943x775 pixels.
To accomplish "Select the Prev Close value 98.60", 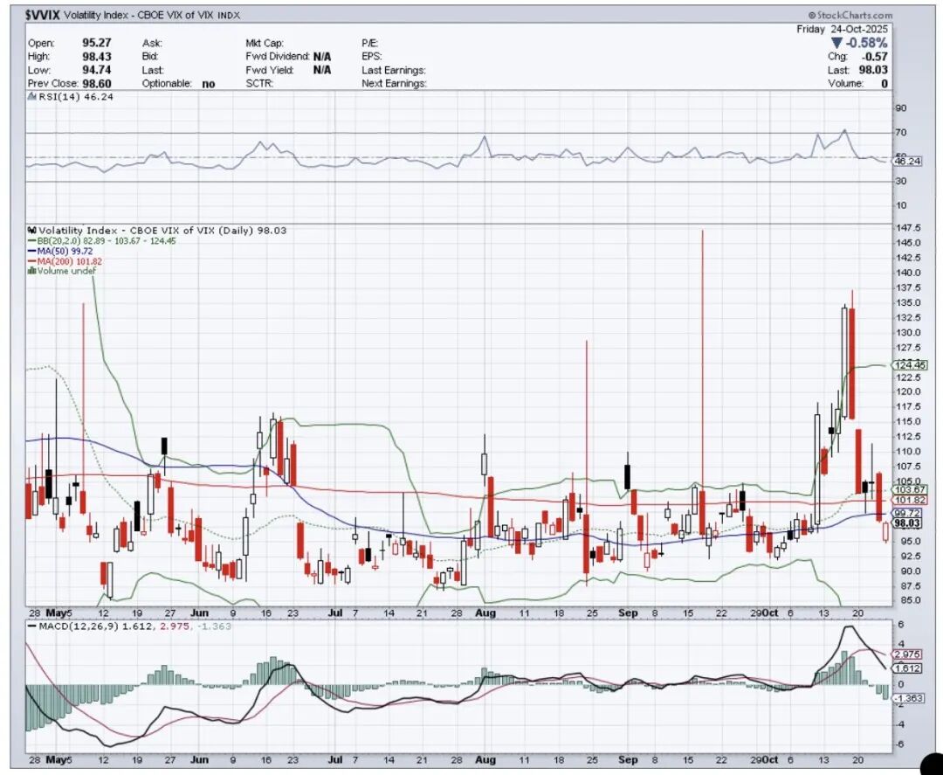I will click(x=96, y=84).
